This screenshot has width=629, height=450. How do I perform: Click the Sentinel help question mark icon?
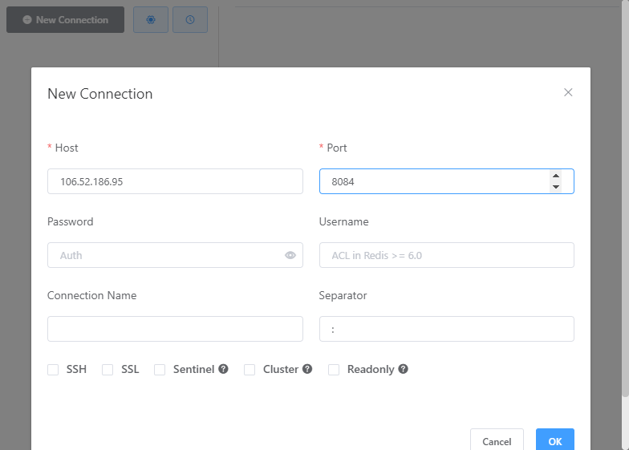click(x=223, y=369)
